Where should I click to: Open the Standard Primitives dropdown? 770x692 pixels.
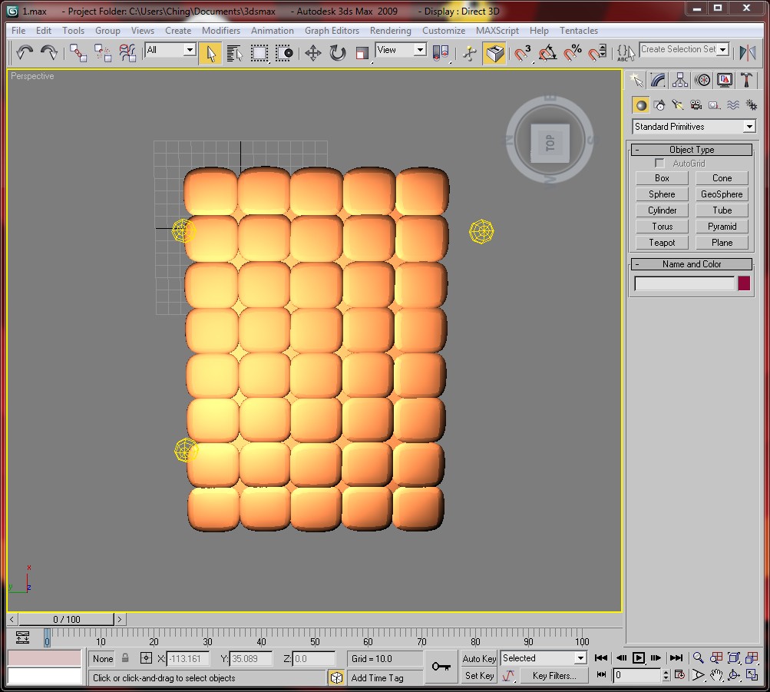coord(693,127)
